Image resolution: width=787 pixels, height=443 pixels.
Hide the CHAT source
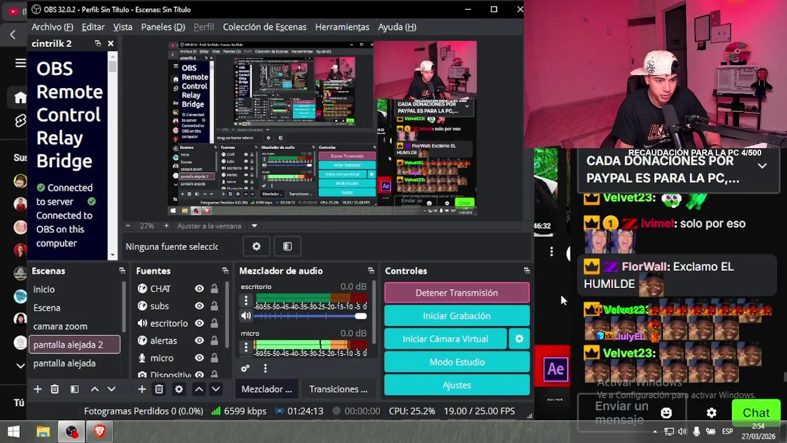click(199, 289)
